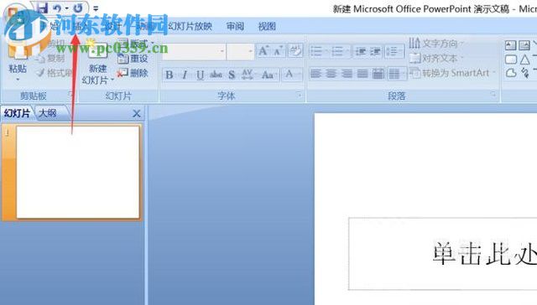Select the Cloud shape
Screen dimensions: 537x305
coord(511,73)
